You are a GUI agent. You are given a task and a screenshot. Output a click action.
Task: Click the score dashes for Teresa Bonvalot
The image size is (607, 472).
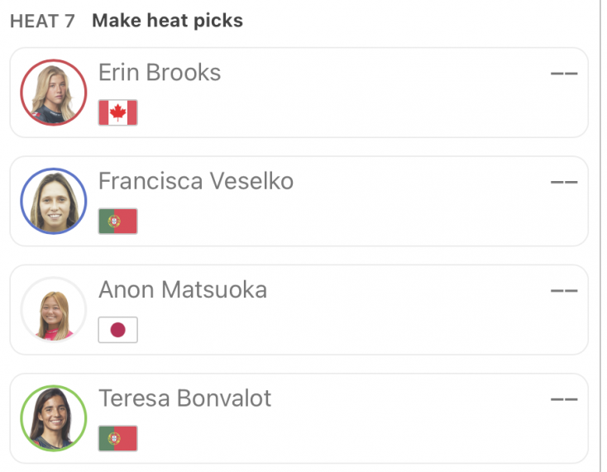coord(564,399)
